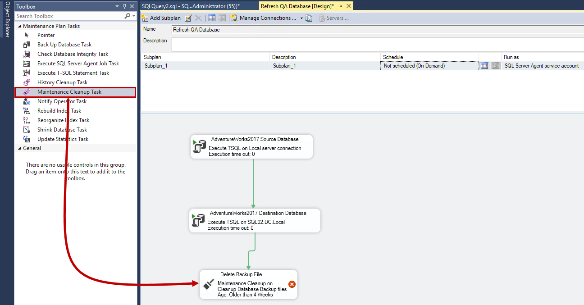Toggle Toolbox auto-hide pin
The height and width of the screenshot is (305, 584).
(x=125, y=6)
